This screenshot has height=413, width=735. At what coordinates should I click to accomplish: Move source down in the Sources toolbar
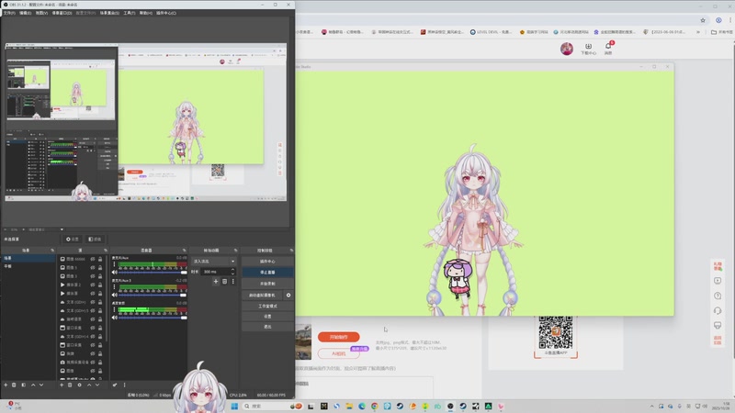[97, 385]
